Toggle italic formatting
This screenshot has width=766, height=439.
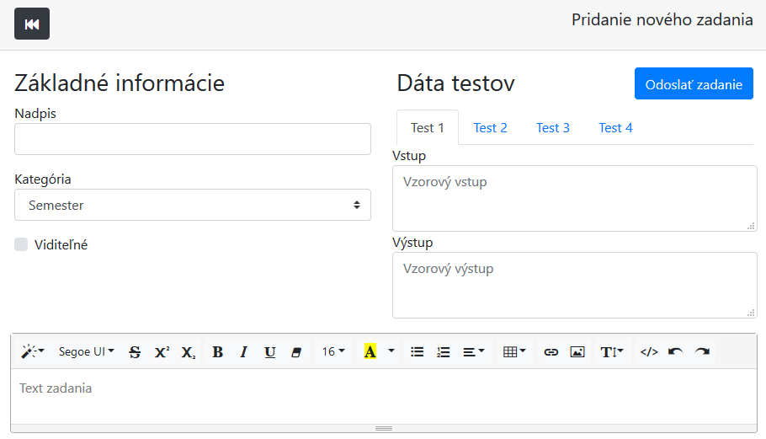[x=244, y=351]
